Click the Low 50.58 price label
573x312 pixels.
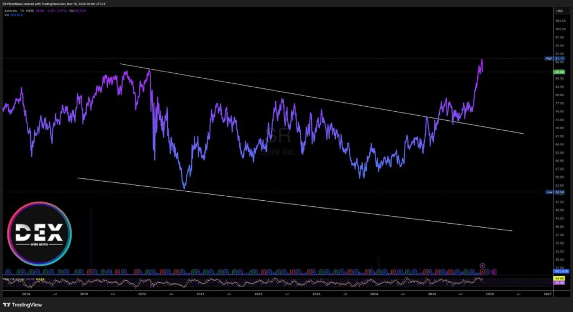click(x=555, y=192)
